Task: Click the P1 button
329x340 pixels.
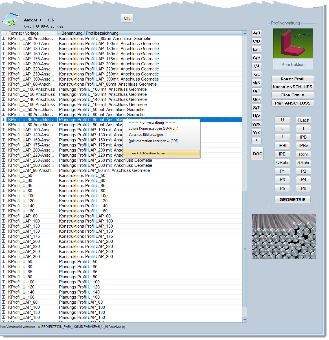Action: point(282,171)
